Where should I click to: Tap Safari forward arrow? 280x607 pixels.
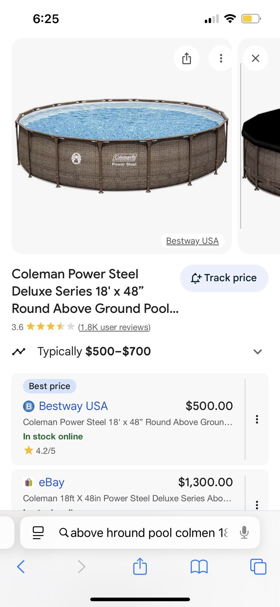[x=81, y=567]
